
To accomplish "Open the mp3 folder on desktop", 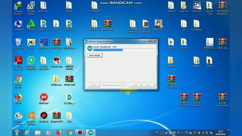I will [x=56, y=25].
